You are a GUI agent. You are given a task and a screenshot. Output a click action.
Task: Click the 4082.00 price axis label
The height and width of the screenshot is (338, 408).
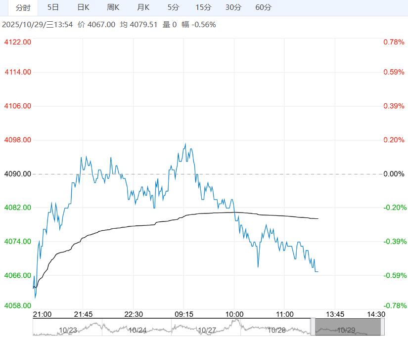pyautogui.click(x=18, y=208)
